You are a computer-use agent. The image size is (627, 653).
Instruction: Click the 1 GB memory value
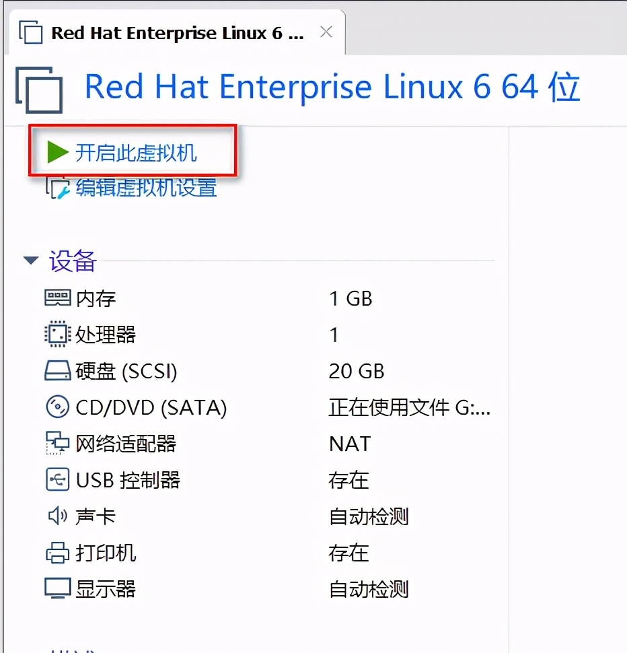[x=351, y=298]
